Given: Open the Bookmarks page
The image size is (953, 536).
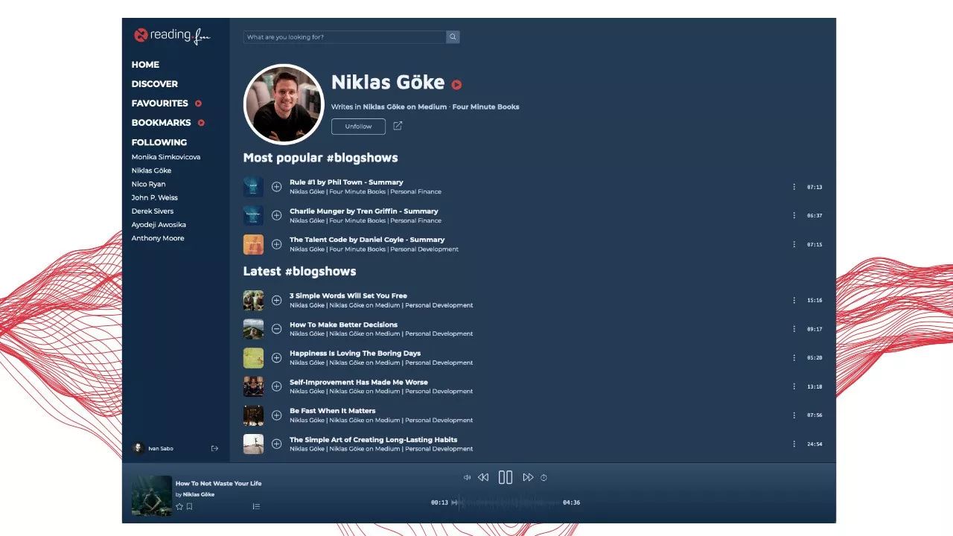Looking at the screenshot, I should click(161, 123).
